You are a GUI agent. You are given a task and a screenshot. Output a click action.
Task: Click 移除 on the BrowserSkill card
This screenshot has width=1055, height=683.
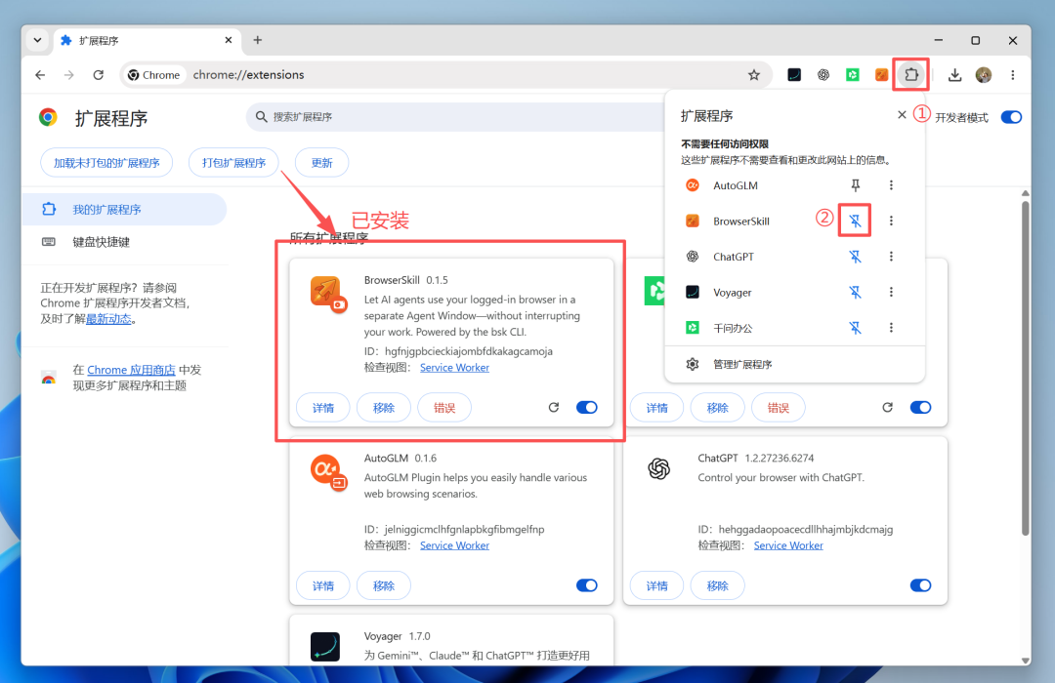tap(384, 408)
